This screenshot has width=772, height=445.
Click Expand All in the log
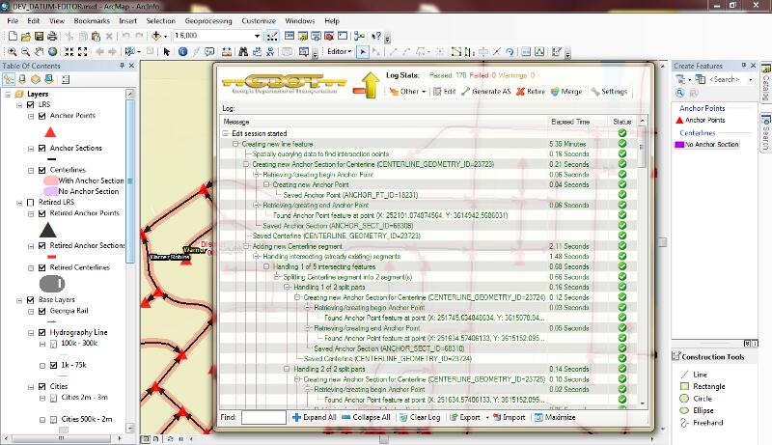(x=315, y=417)
